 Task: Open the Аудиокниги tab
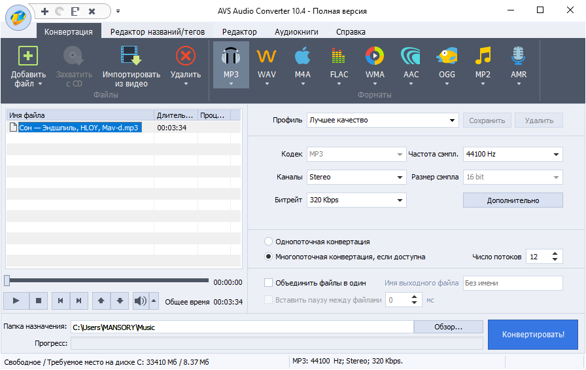click(x=296, y=32)
